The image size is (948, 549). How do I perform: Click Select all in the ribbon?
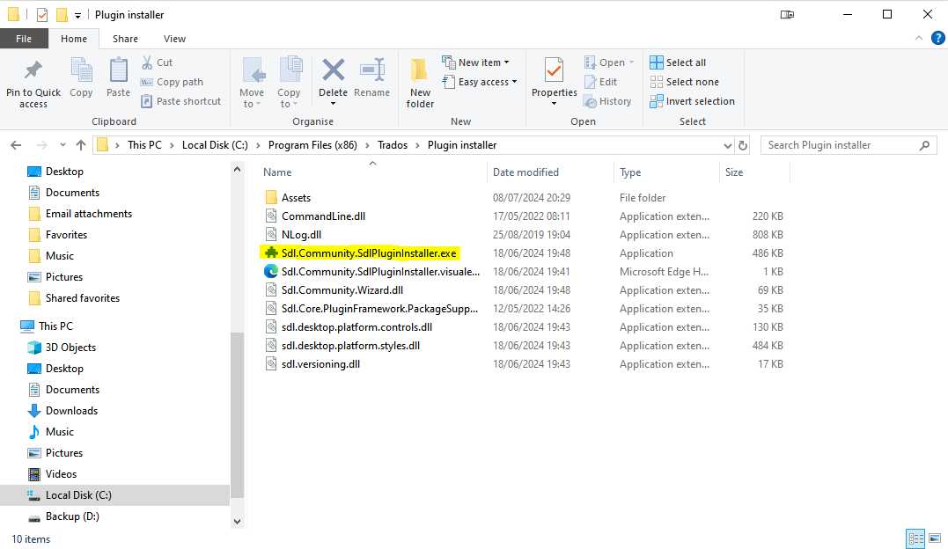tap(678, 62)
